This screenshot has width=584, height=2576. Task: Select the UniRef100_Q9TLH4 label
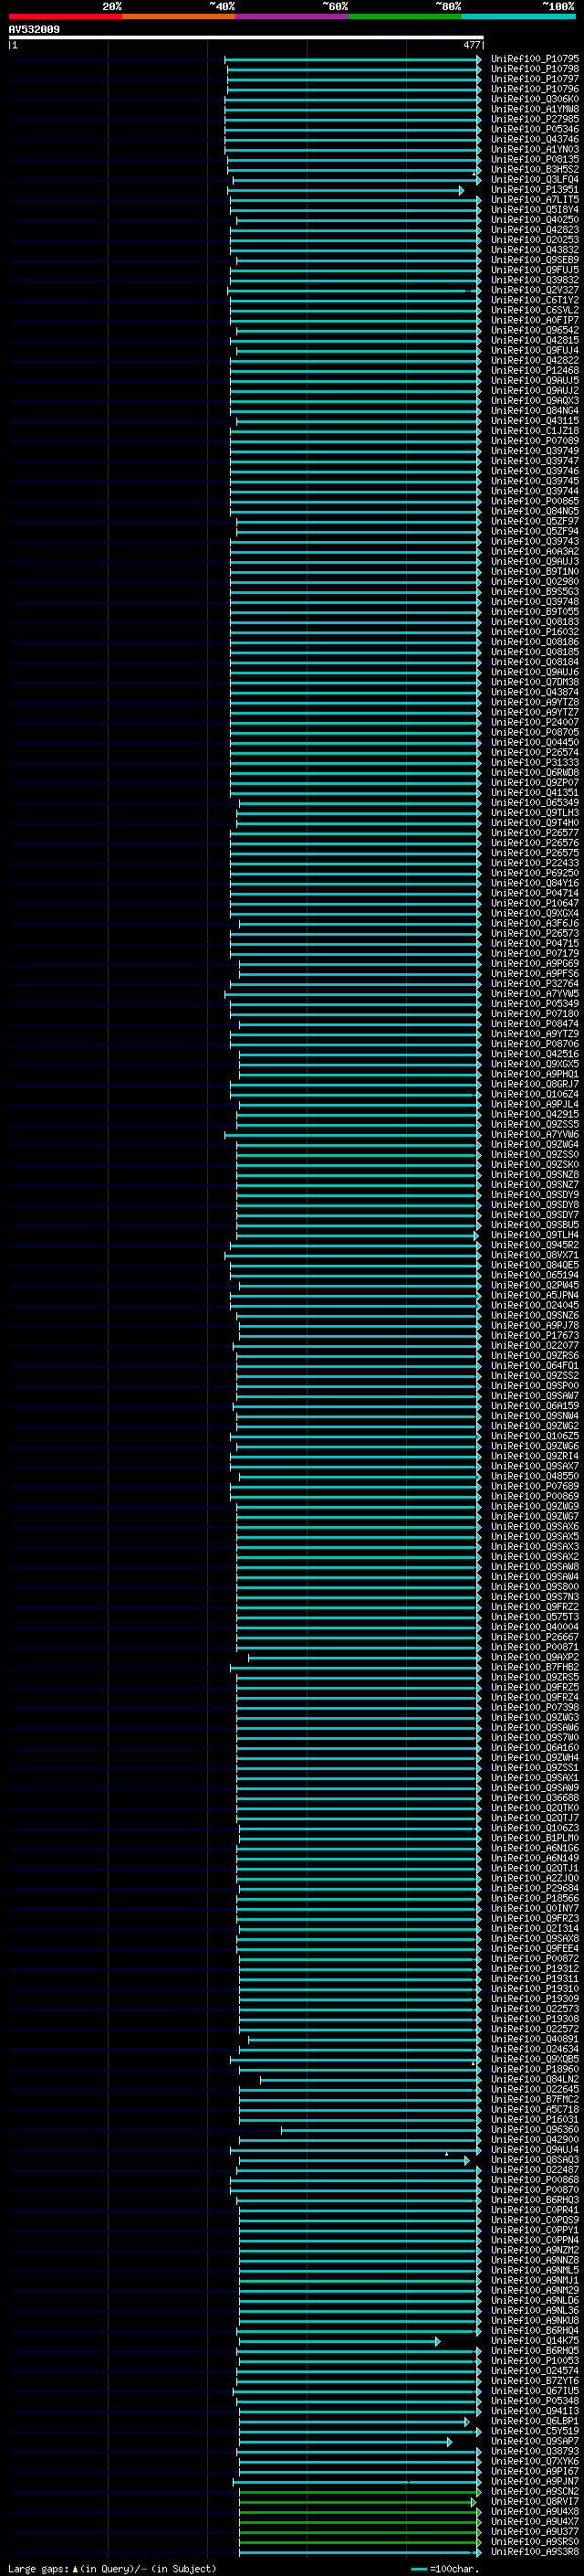534,1235
